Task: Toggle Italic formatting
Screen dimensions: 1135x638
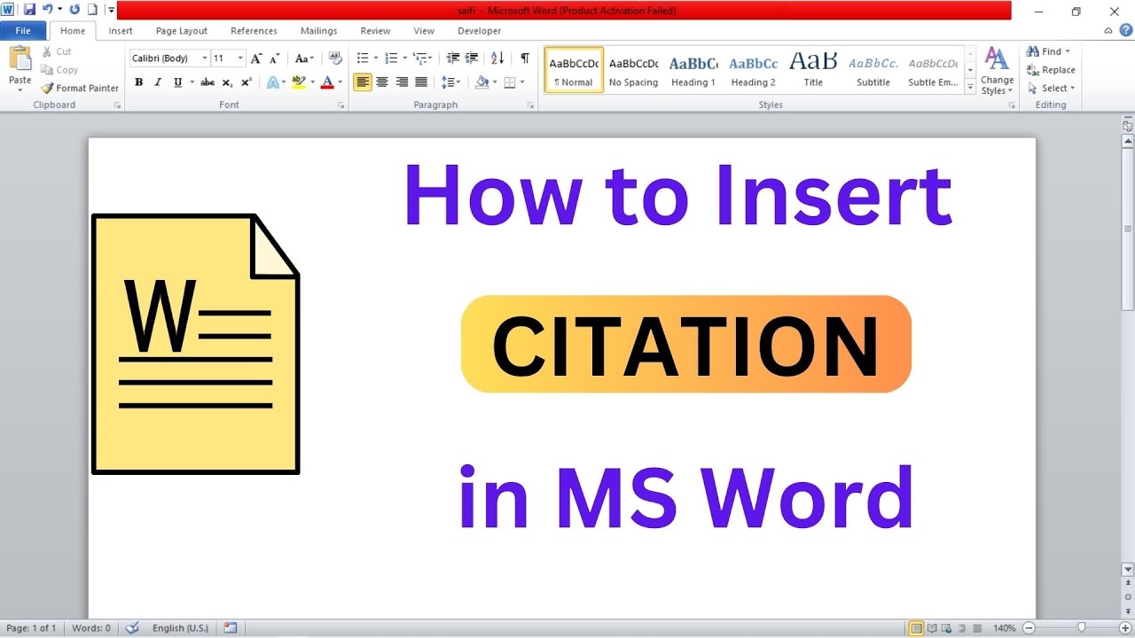Action: [158, 82]
